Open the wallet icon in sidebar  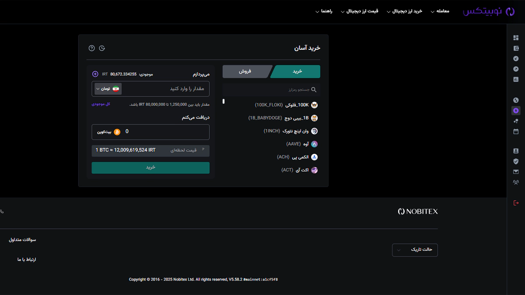(516, 49)
